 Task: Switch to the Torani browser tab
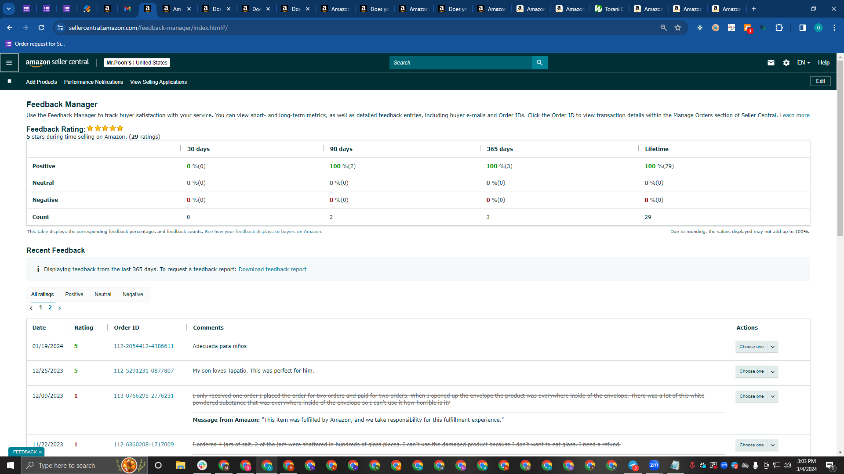coord(610,9)
